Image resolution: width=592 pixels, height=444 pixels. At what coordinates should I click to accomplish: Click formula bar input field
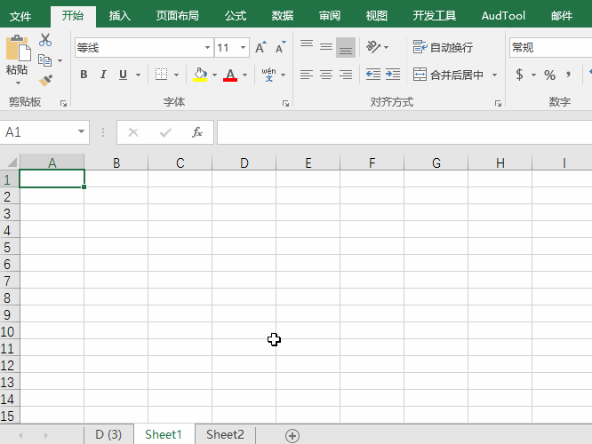tap(404, 132)
